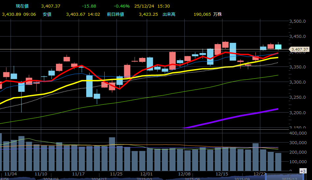Click the 前日終値 label in the header
The width and height of the screenshot is (312, 180).
(116, 14)
